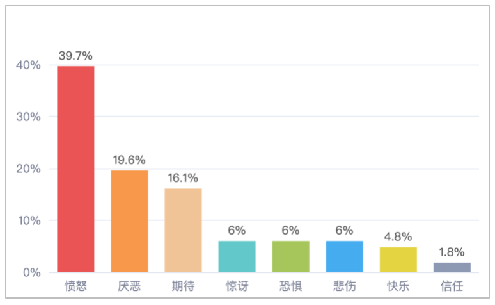Click the 期待 x-axis label
Image resolution: width=495 pixels, height=305 pixels.
pos(183,285)
